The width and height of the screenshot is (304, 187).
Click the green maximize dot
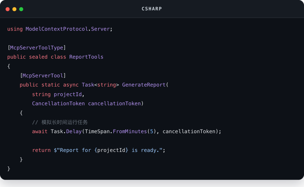pyautogui.click(x=21, y=9)
